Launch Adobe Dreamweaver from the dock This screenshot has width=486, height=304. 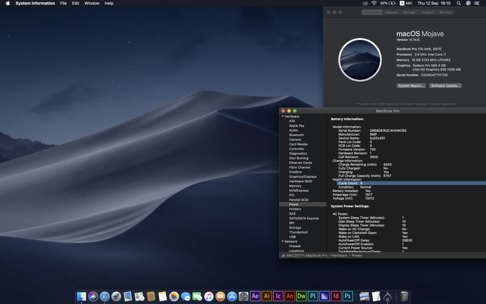click(301, 296)
